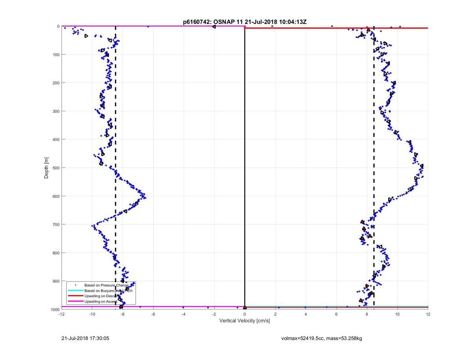Pick the red line sample in the legend
The height and width of the screenshot is (348, 473).
coord(75,296)
